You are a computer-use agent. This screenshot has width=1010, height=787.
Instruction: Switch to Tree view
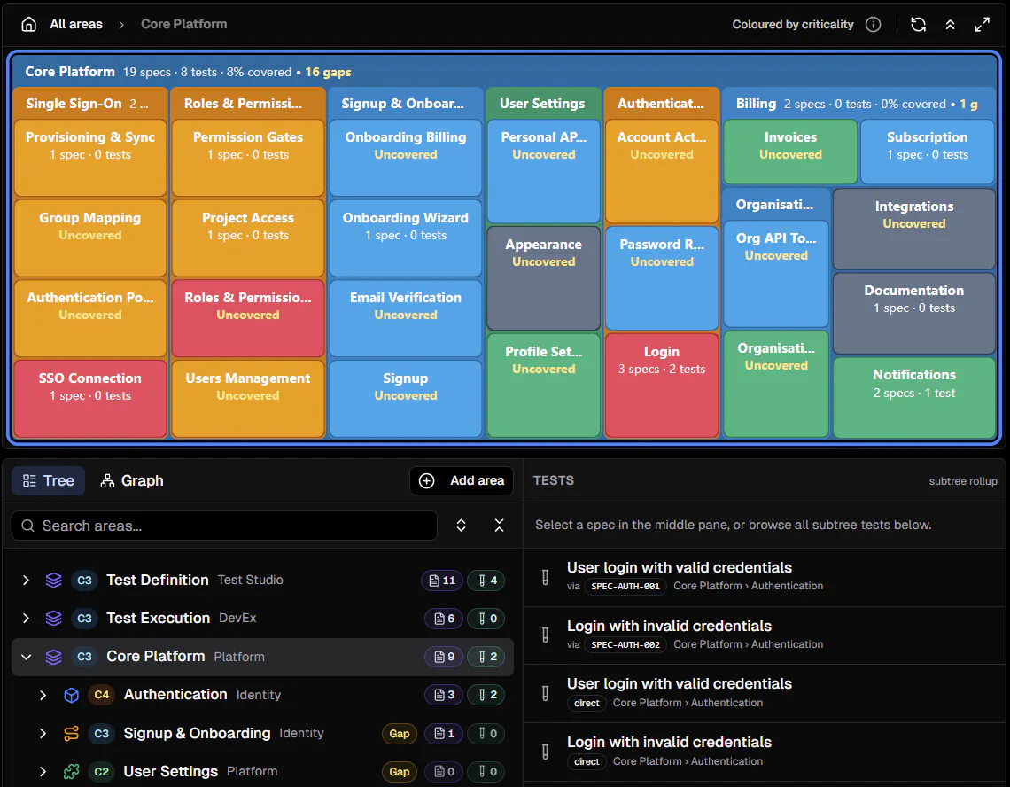[49, 481]
